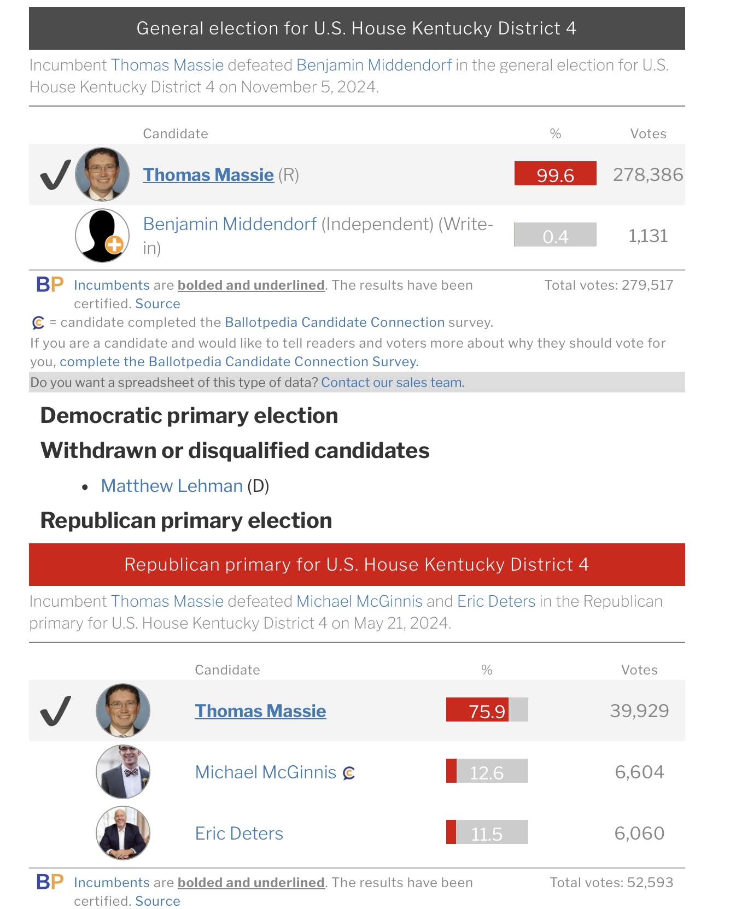Open the Eric Deters link in the primary table

pos(239,834)
